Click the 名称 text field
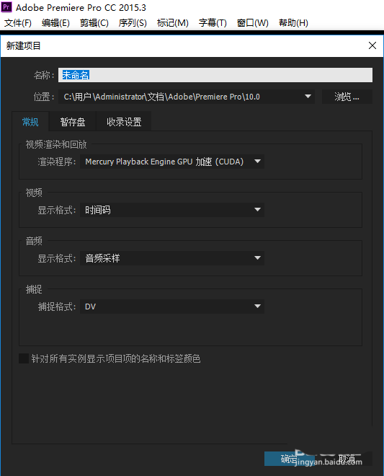 (215, 75)
